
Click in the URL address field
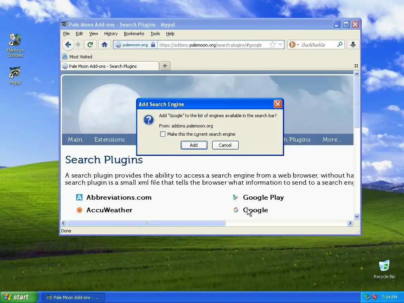pos(213,45)
